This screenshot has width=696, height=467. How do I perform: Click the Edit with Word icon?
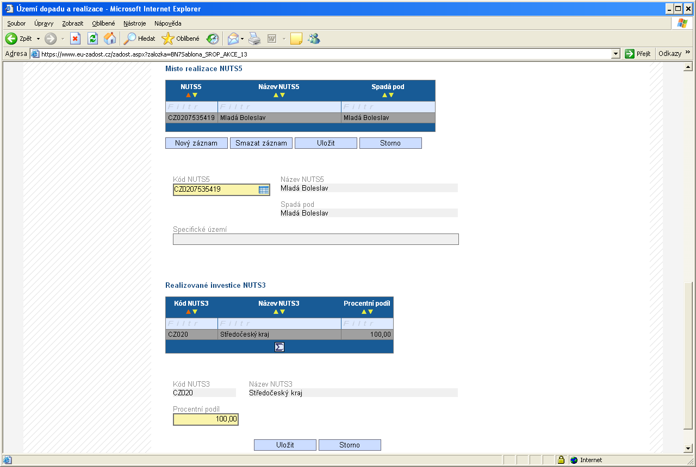(272, 39)
